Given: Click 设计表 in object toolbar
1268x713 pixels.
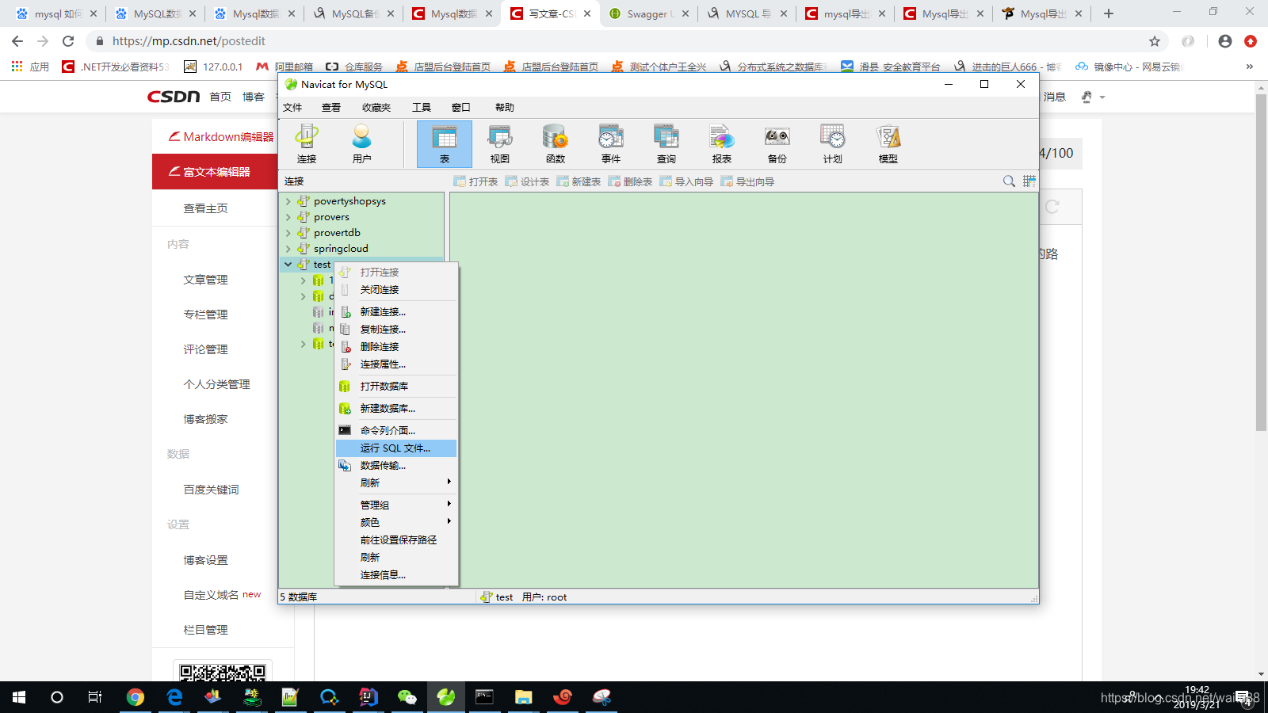Looking at the screenshot, I should click(x=527, y=181).
